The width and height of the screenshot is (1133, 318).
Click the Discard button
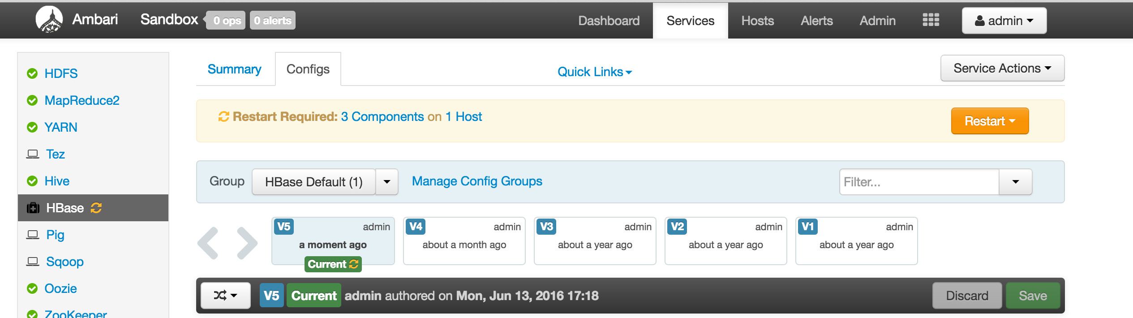coord(966,296)
